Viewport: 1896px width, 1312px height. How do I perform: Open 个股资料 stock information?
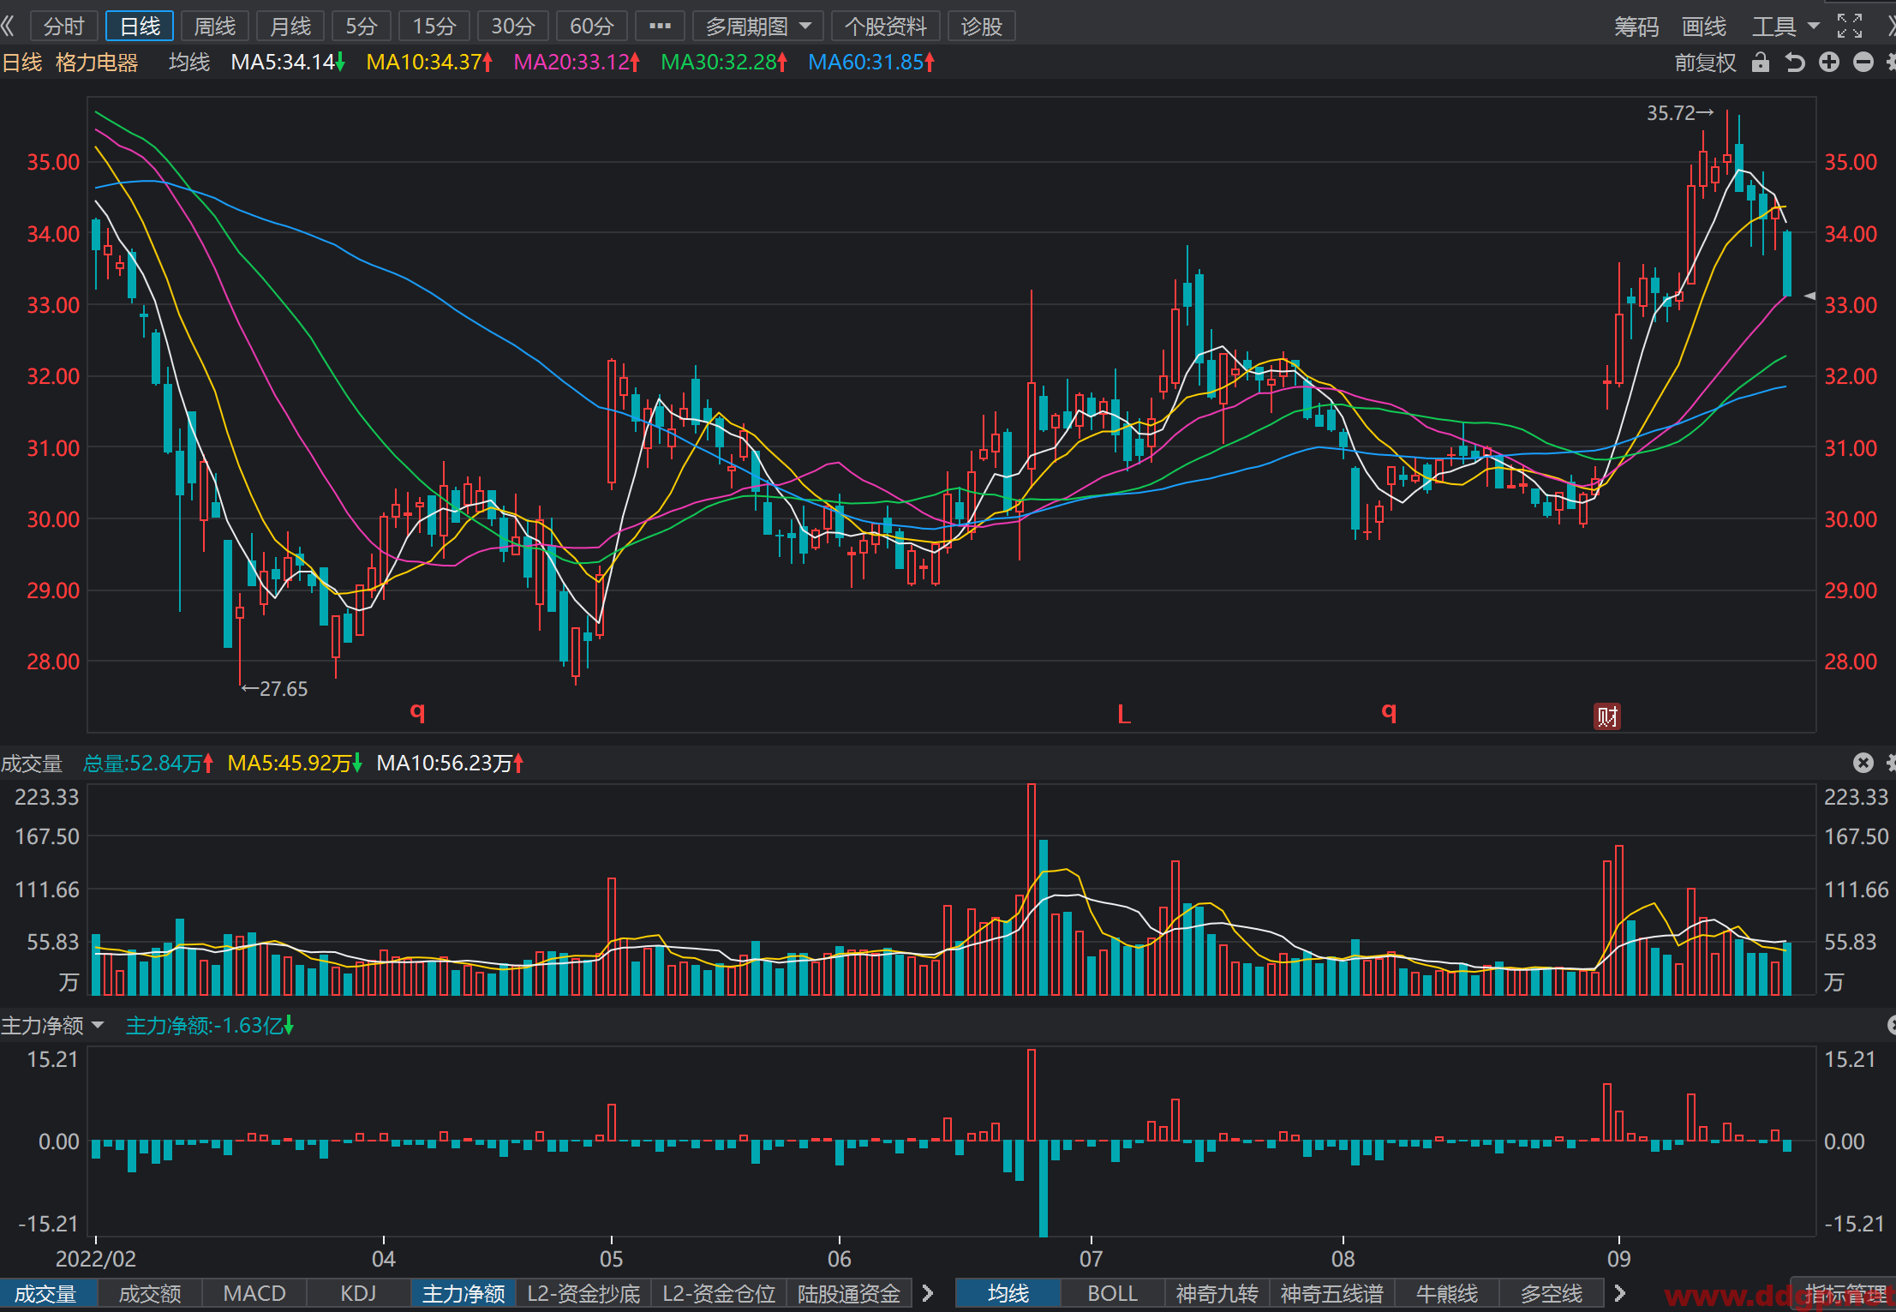(886, 26)
